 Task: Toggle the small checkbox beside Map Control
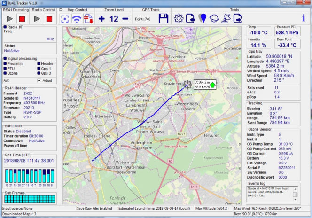61,9
